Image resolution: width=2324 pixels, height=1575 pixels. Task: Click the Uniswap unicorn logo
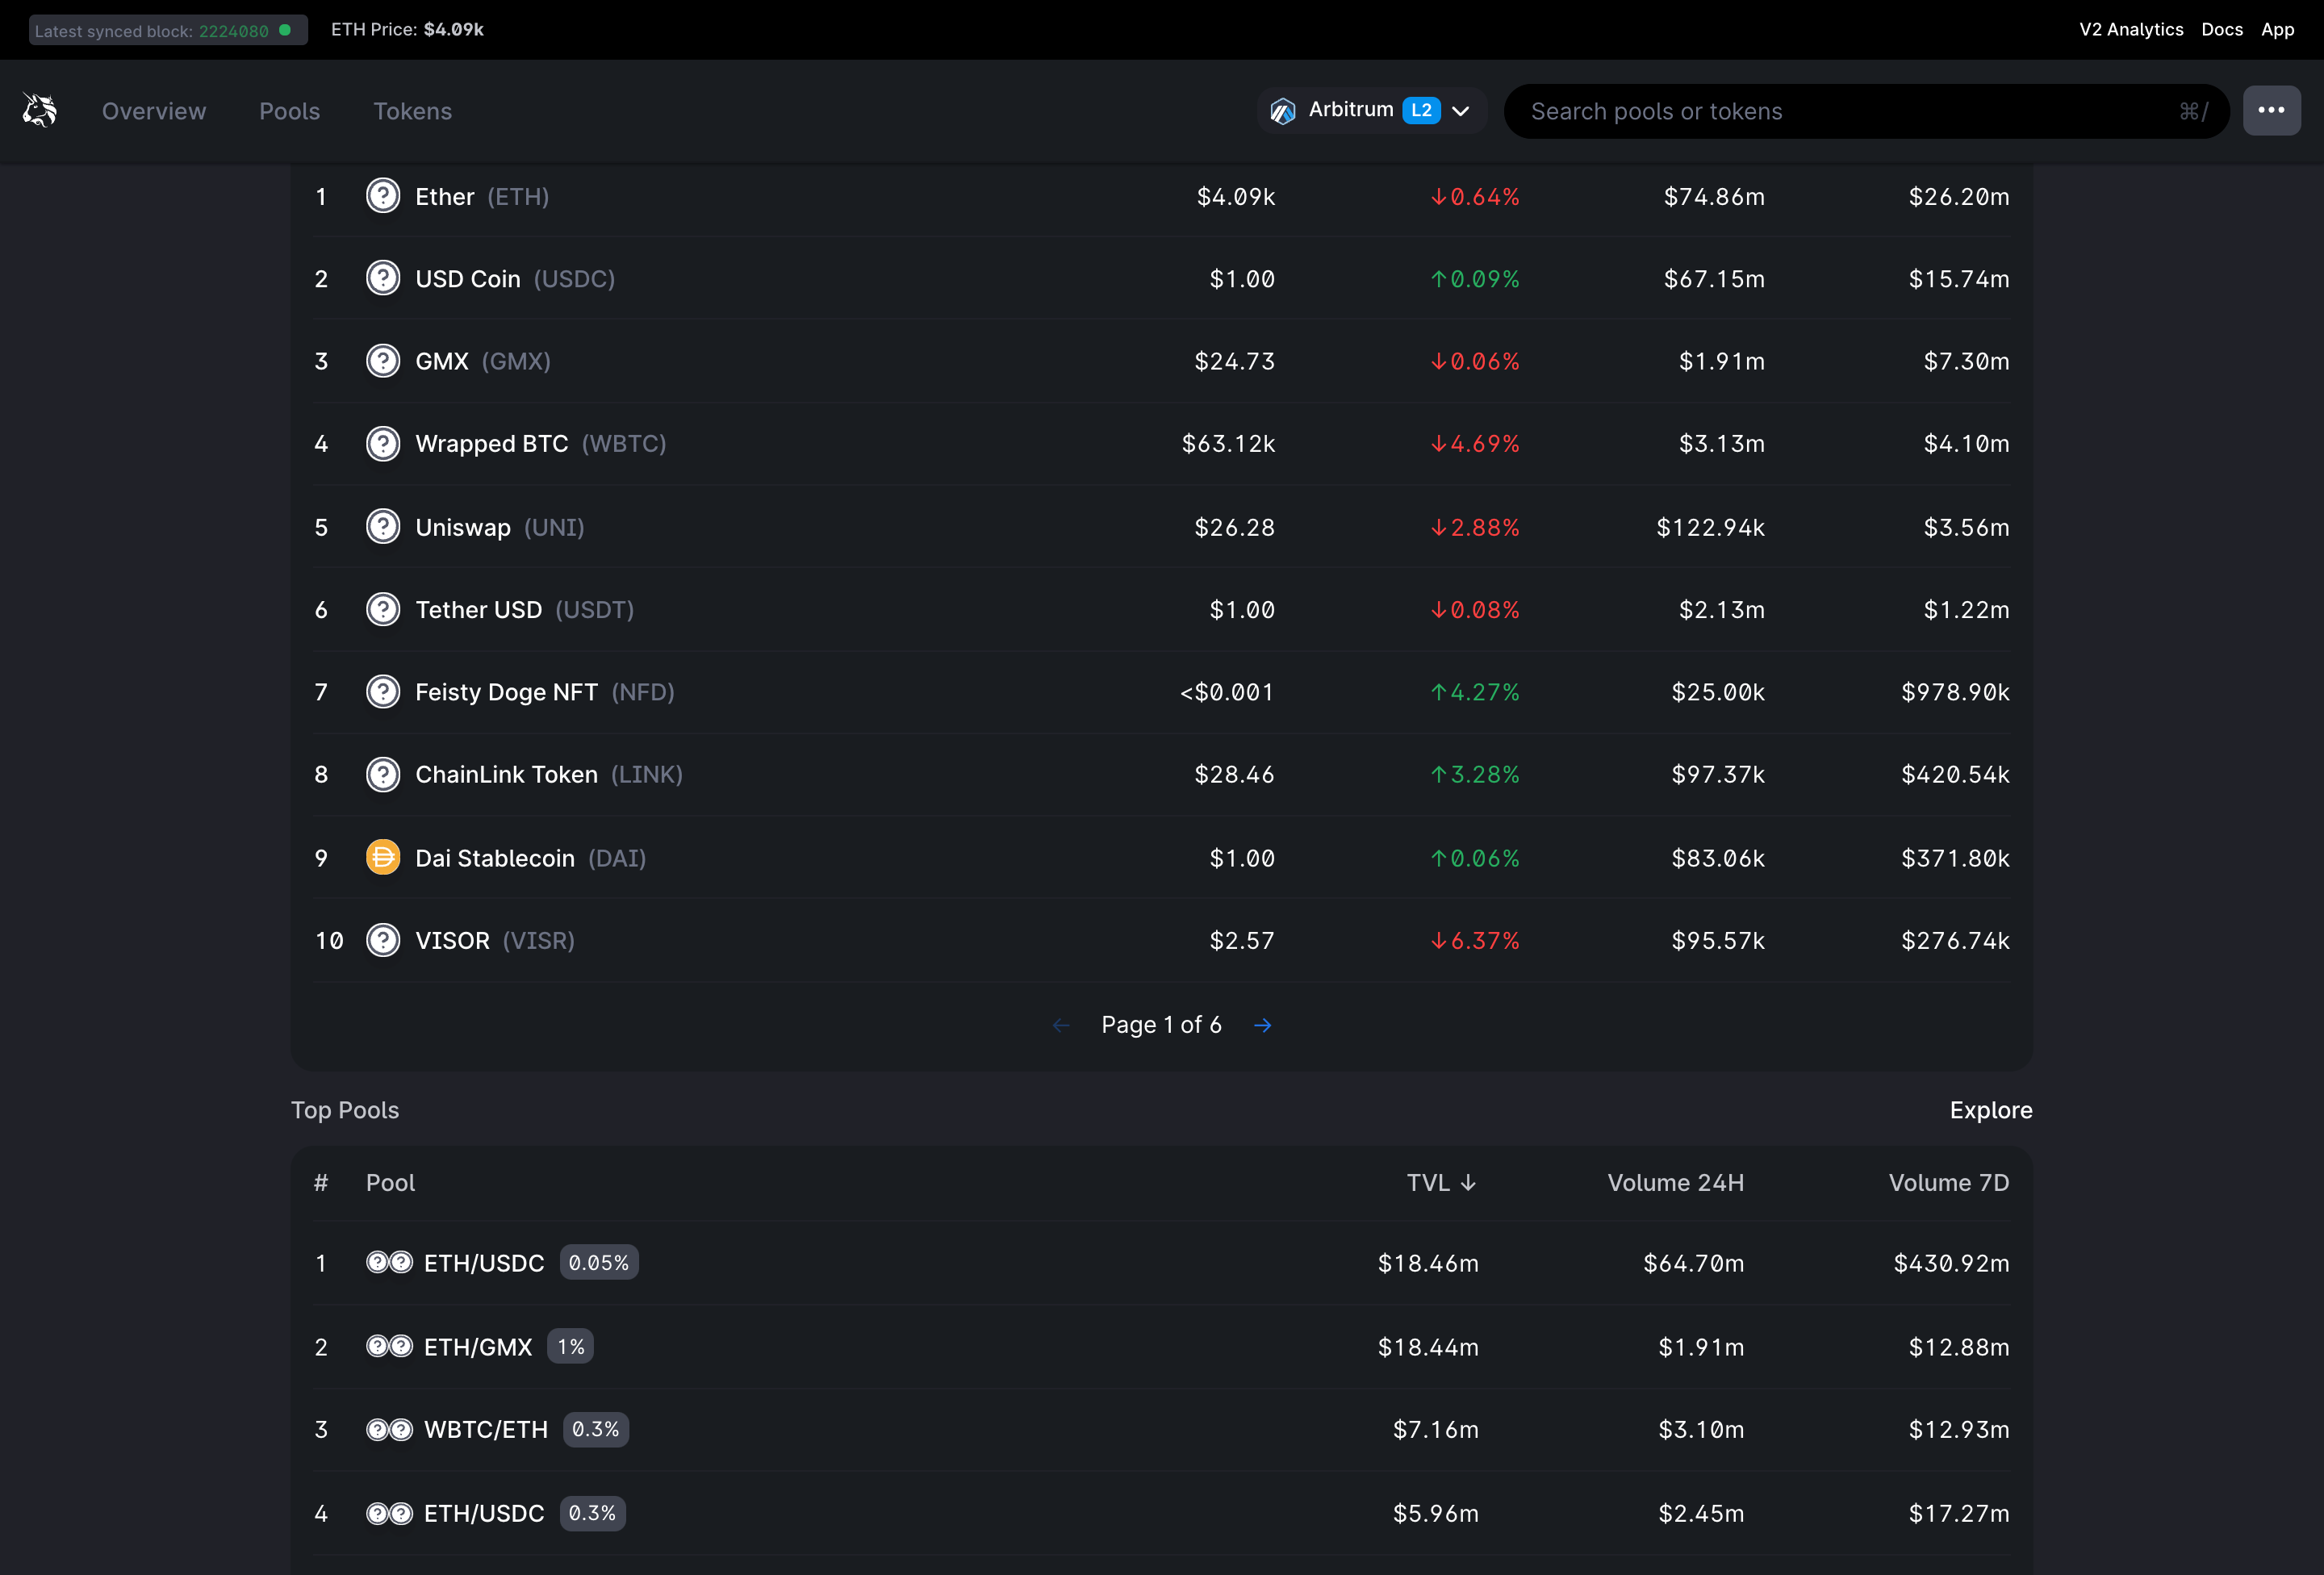point(39,110)
